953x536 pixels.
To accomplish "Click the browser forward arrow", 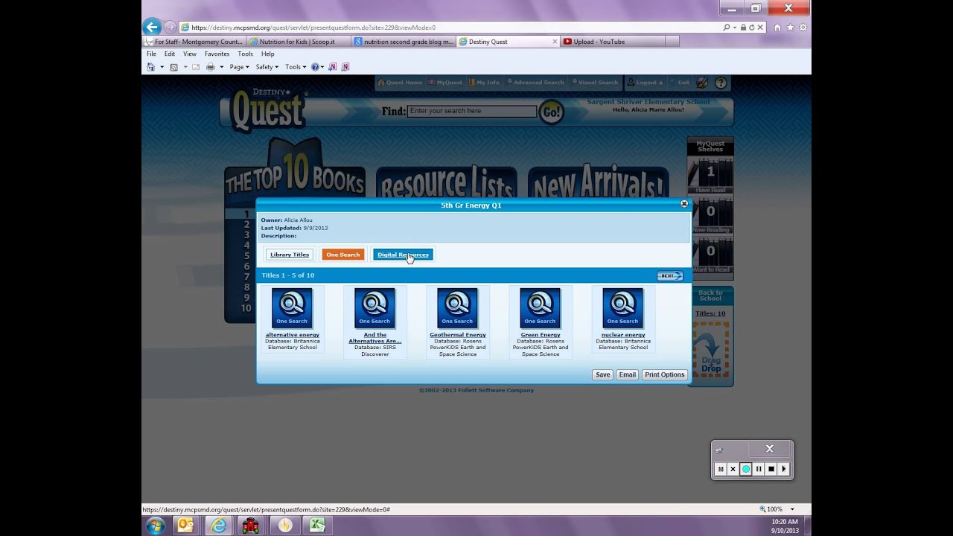I will tap(170, 28).
